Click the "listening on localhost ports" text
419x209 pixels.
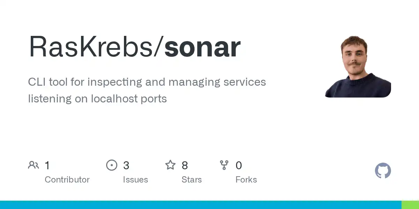pyautogui.click(x=97, y=99)
